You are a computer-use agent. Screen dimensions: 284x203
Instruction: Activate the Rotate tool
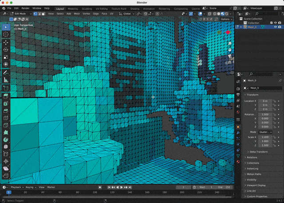[6, 50]
